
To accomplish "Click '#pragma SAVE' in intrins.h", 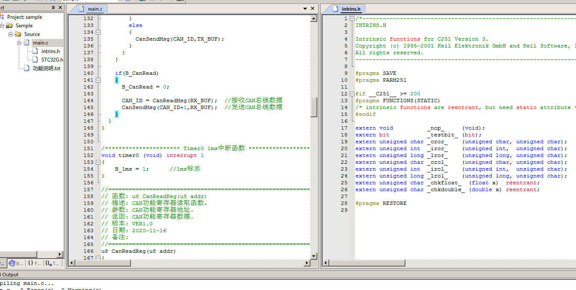I will point(376,73).
